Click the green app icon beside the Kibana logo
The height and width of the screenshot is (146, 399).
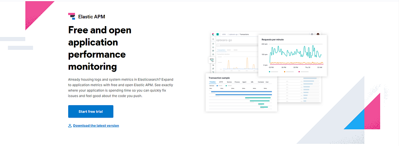tap(218, 34)
